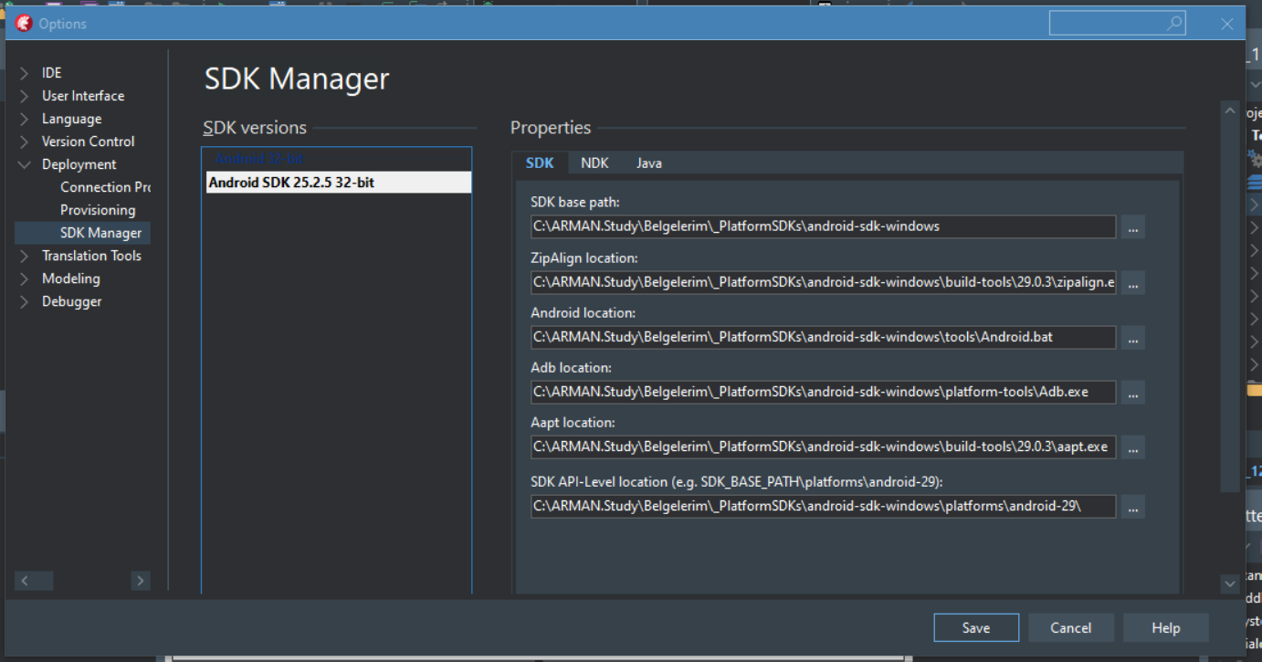The height and width of the screenshot is (662, 1262).
Task: Select SDK Manager in the tree
Action: point(100,233)
